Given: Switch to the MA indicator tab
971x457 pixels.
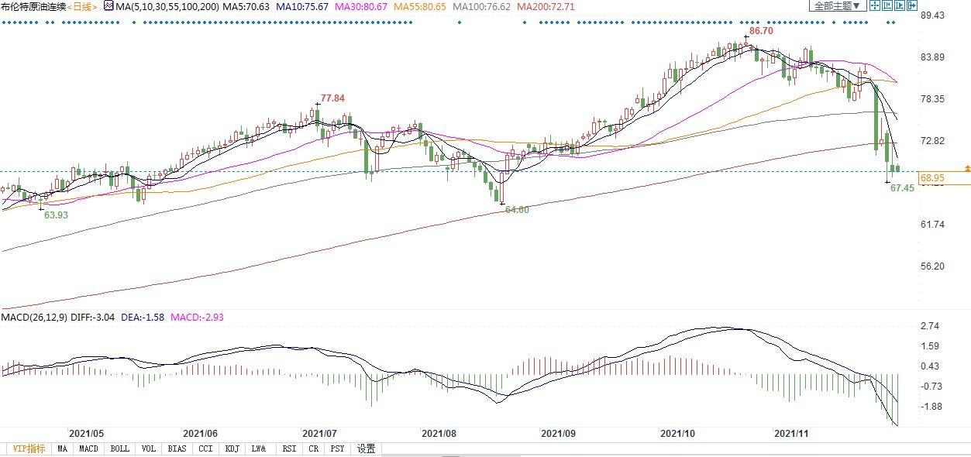Looking at the screenshot, I should coord(63,448).
